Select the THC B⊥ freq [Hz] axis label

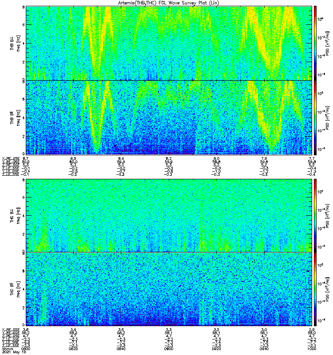click(x=15, y=216)
